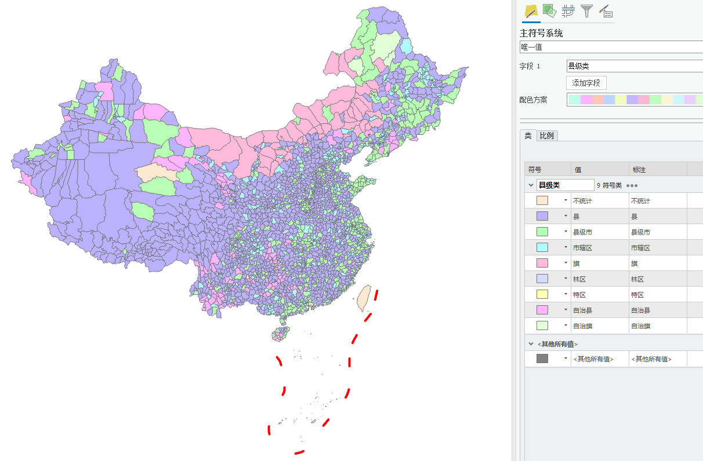This screenshot has height=461, width=703.
Task: Click the Taiwan island polygon on the map
Action: click(x=364, y=298)
